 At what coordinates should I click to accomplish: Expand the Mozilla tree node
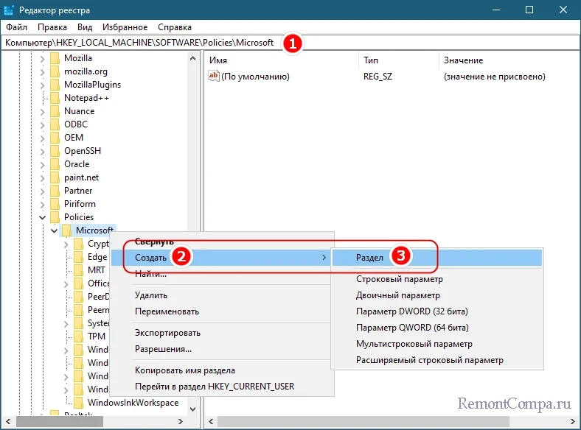(x=43, y=58)
